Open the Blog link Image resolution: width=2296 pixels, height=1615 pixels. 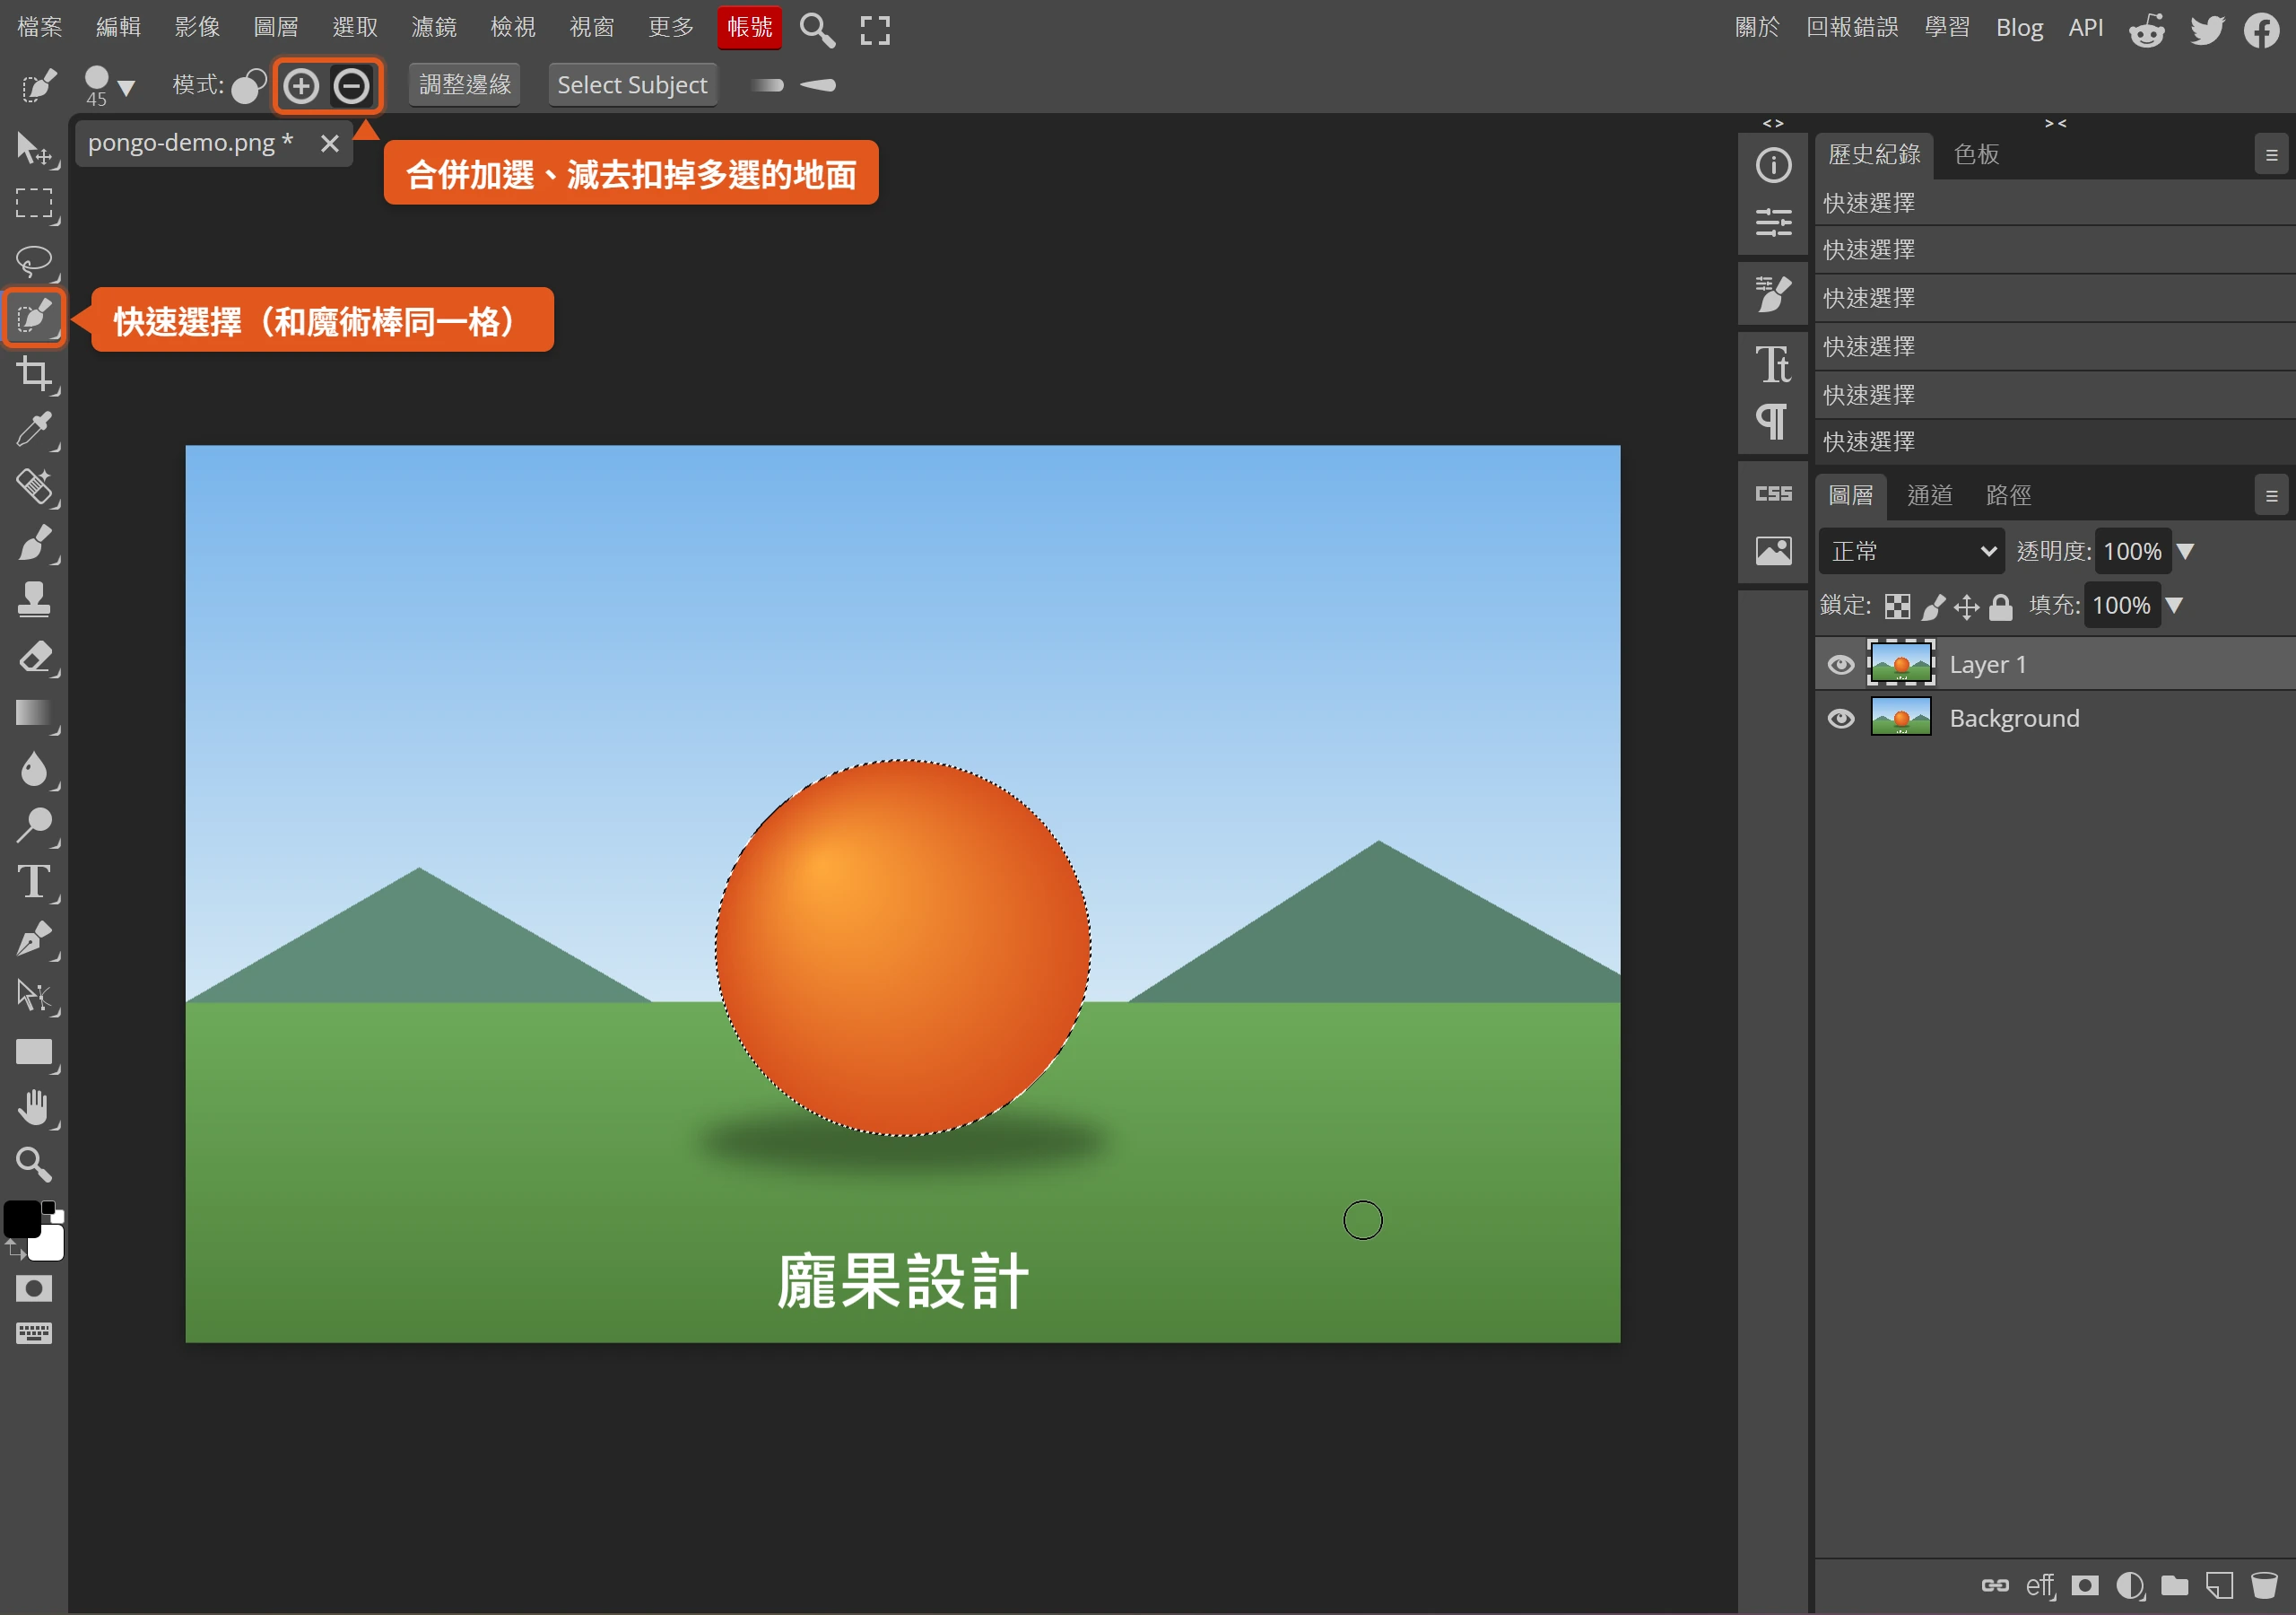[x=2019, y=27]
